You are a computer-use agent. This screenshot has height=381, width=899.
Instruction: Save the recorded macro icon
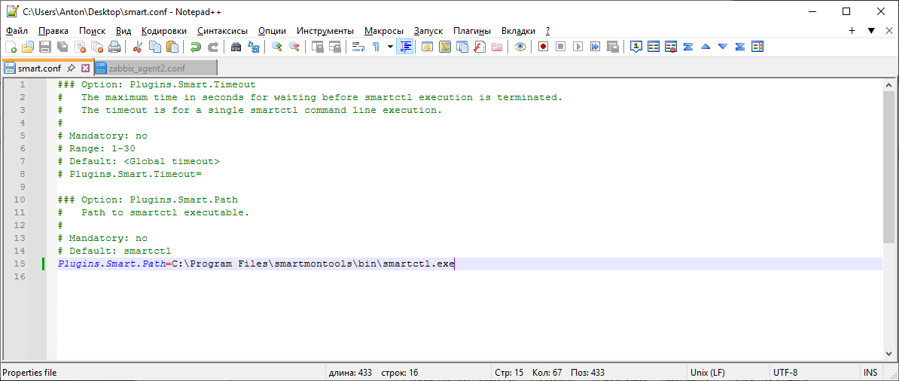click(x=613, y=47)
